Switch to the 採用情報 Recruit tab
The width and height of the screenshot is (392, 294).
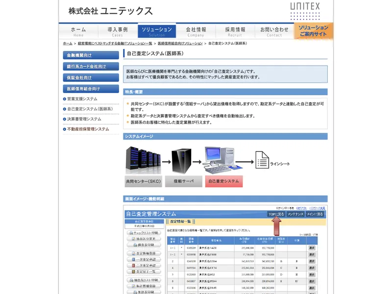235,31
